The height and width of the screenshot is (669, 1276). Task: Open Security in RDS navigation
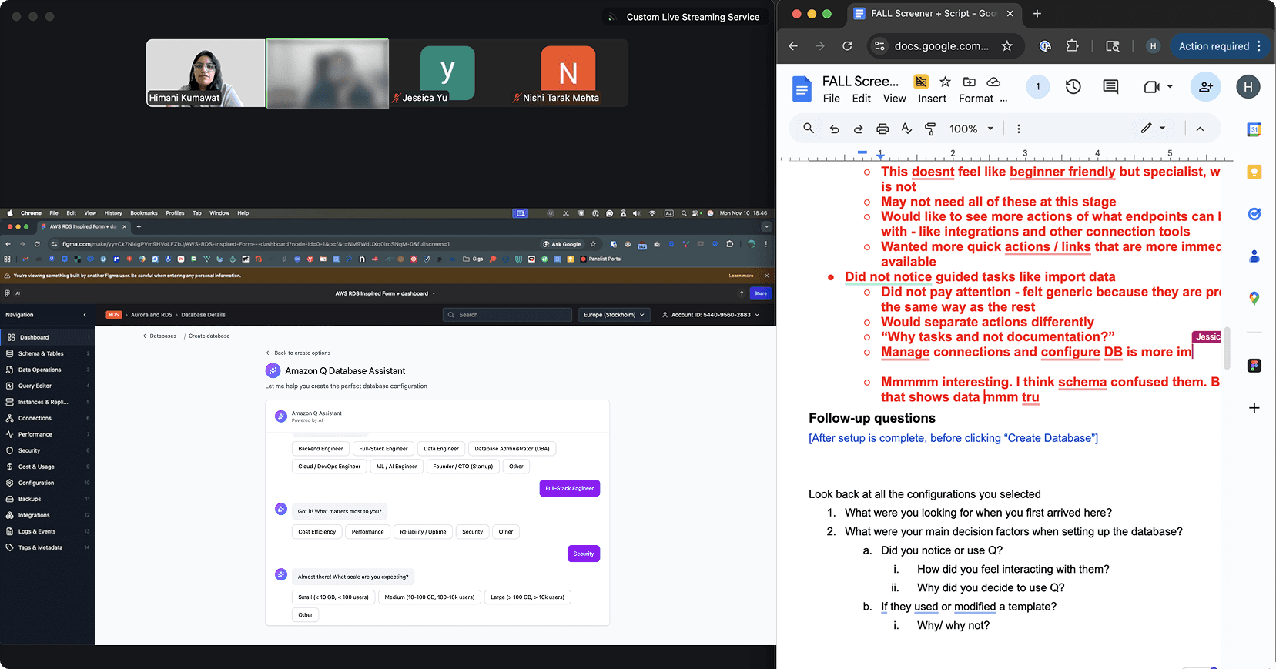coord(48,450)
